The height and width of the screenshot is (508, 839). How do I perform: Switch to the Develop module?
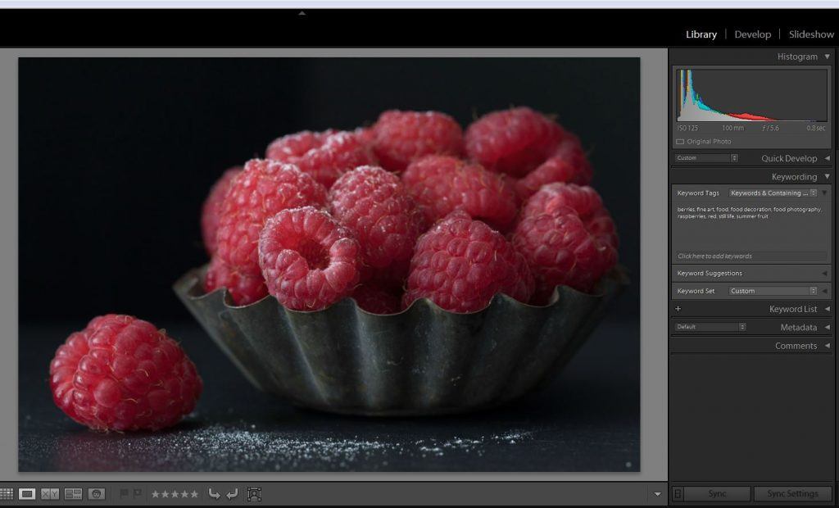click(752, 34)
